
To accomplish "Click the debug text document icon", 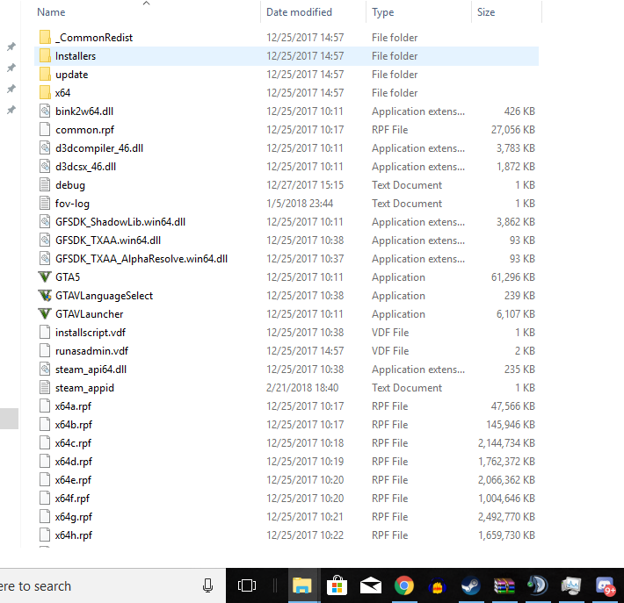I will tap(45, 185).
